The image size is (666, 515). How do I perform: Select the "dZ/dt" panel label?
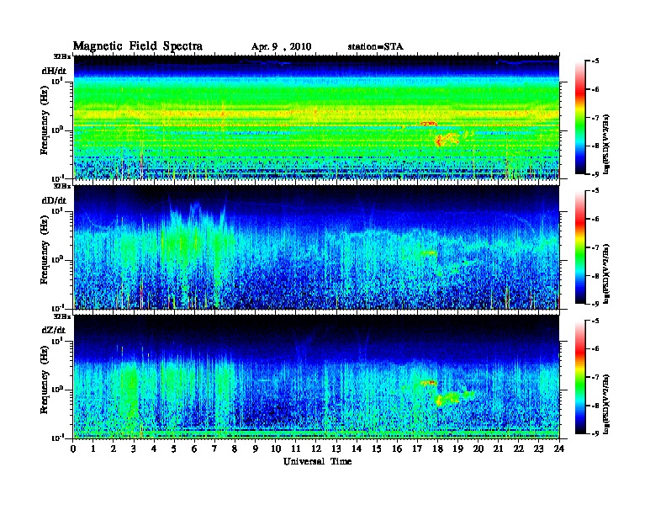pyautogui.click(x=54, y=330)
